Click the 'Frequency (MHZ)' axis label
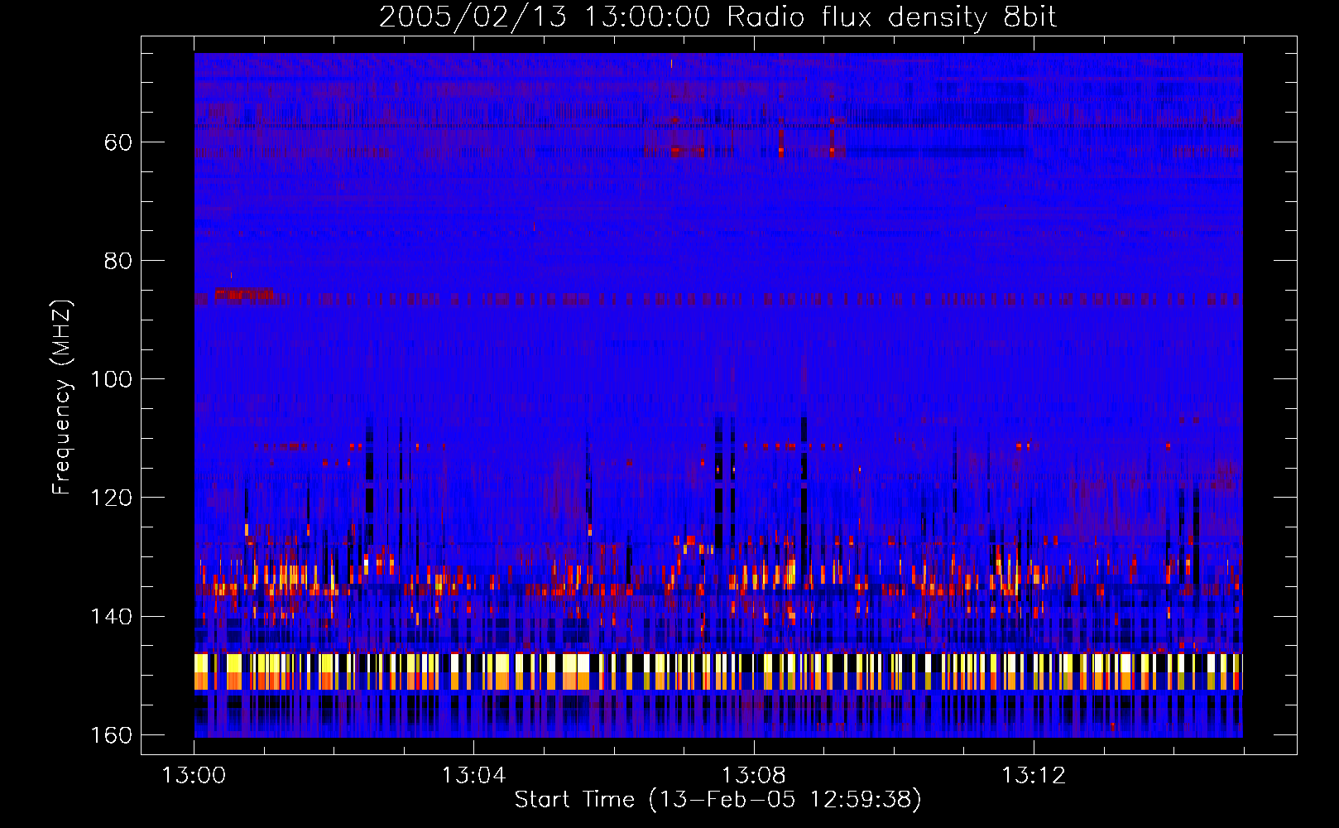The image size is (1339, 828). click(x=62, y=397)
